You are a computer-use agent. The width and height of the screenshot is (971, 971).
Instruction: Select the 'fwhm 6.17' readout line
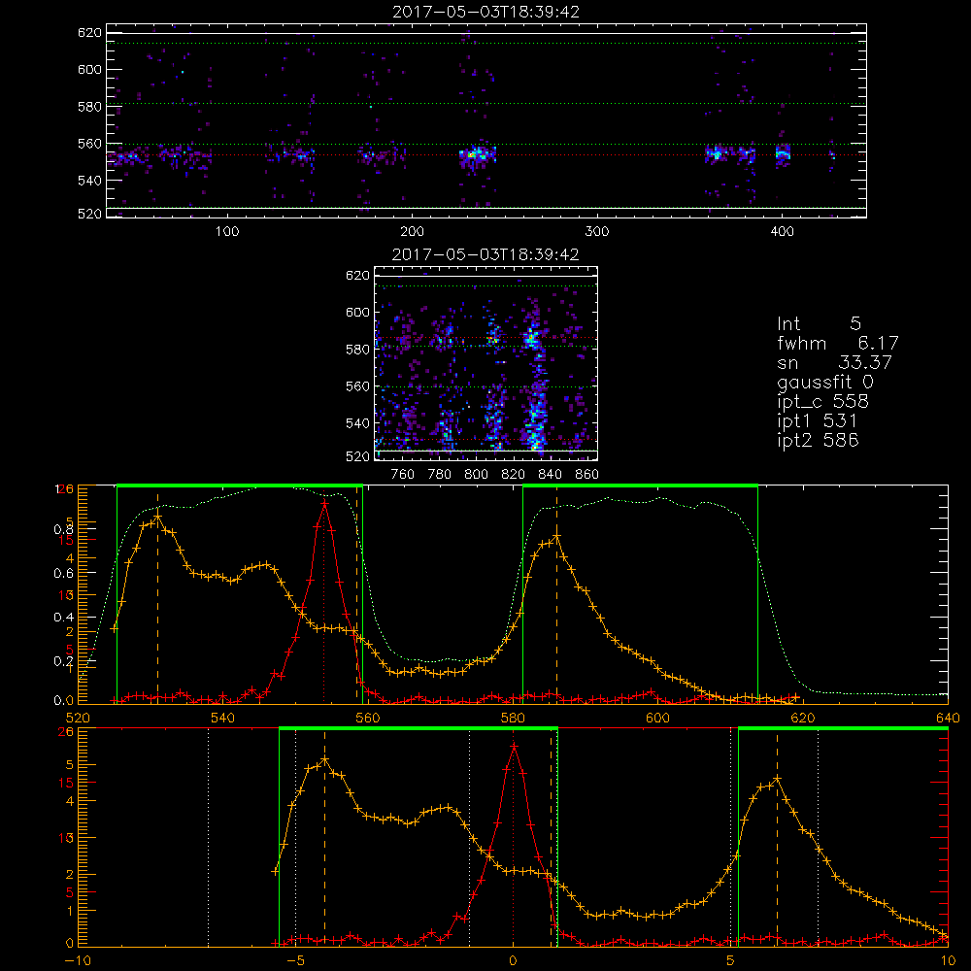click(837, 343)
